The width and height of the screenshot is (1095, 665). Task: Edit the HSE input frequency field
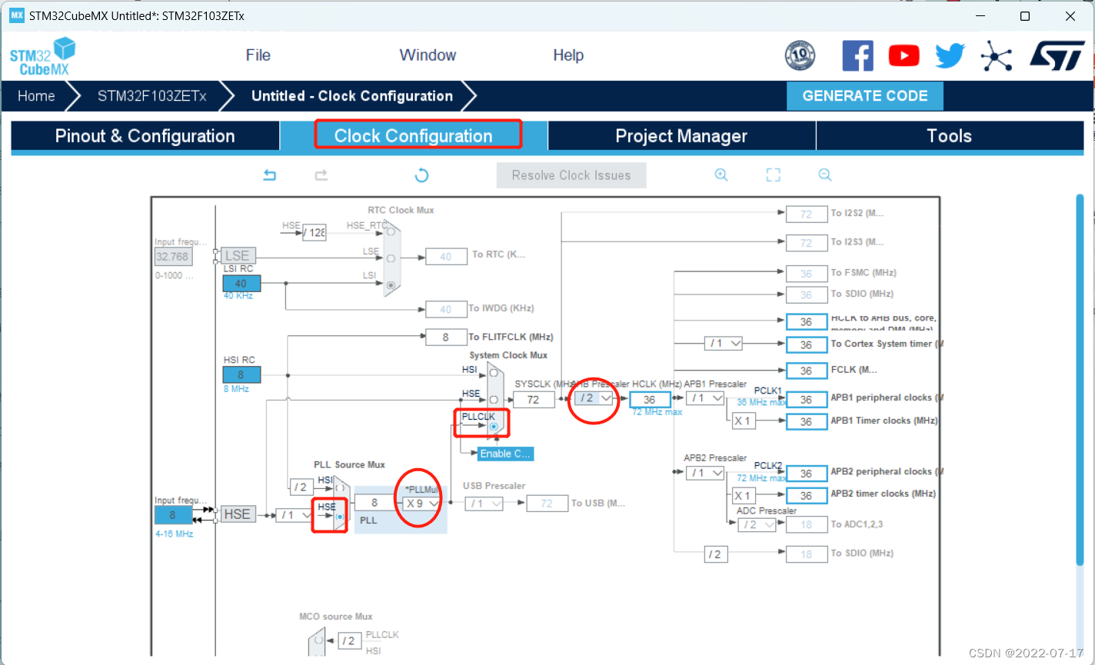[x=173, y=515]
